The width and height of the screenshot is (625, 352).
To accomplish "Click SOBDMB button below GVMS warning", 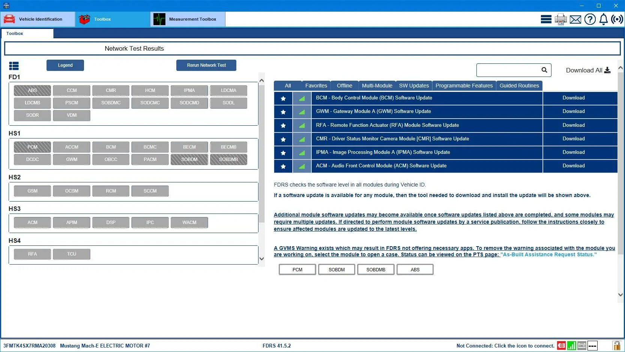I will [376, 270].
